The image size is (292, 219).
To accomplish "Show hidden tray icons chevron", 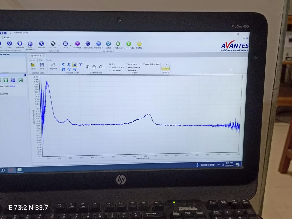I will pos(219,165).
